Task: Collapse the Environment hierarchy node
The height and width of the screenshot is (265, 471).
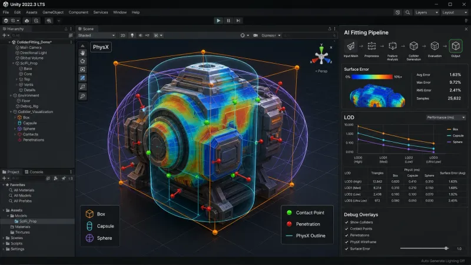Action: click(x=11, y=95)
